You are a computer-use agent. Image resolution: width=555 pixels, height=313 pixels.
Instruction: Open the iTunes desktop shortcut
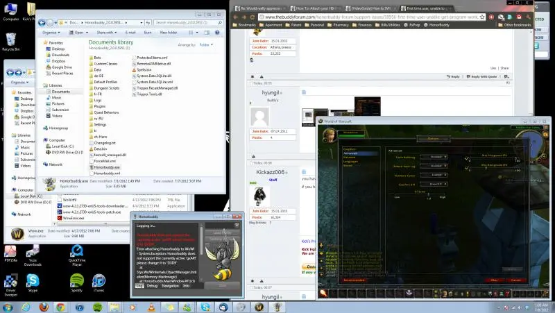(99, 283)
